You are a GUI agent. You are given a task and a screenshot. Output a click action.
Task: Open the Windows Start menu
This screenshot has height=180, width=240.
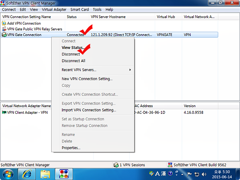(8, 174)
